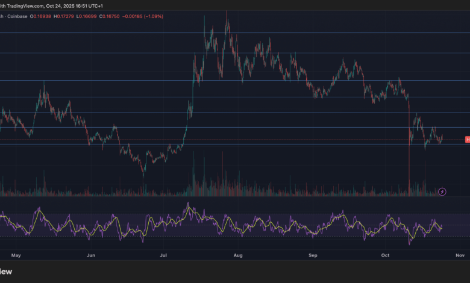Click the purple lightning bolt event icon

[442, 191]
